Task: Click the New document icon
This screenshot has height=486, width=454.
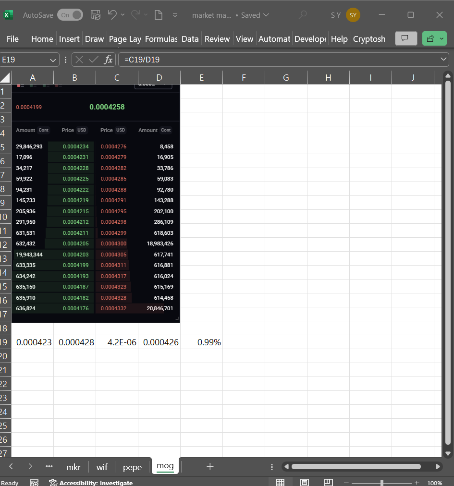Action: [159, 15]
